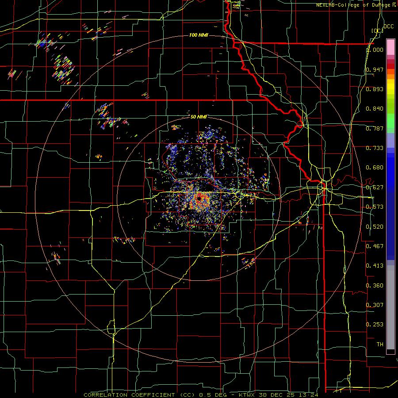Click the 0.947 legend value
Viewport: 398px width, 398px height.
point(375,69)
